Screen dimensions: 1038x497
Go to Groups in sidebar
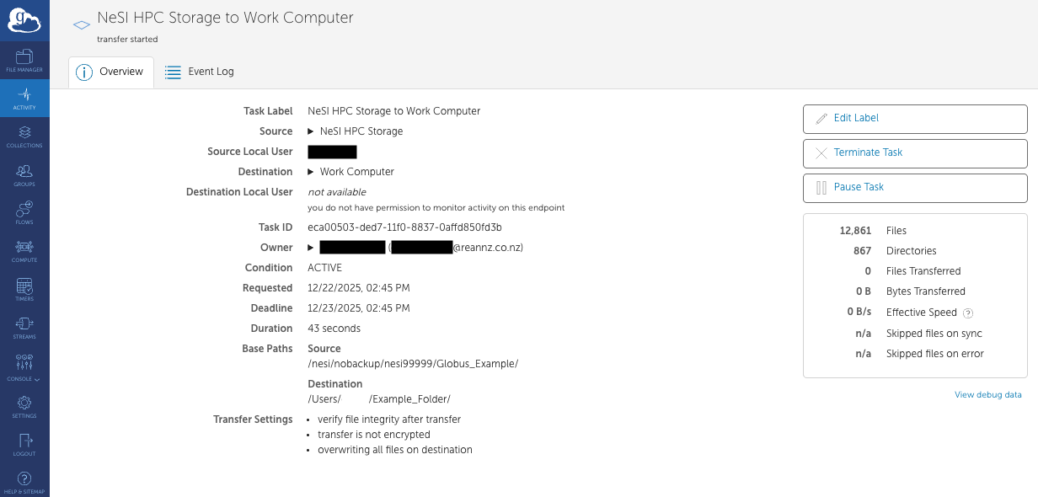[24, 175]
